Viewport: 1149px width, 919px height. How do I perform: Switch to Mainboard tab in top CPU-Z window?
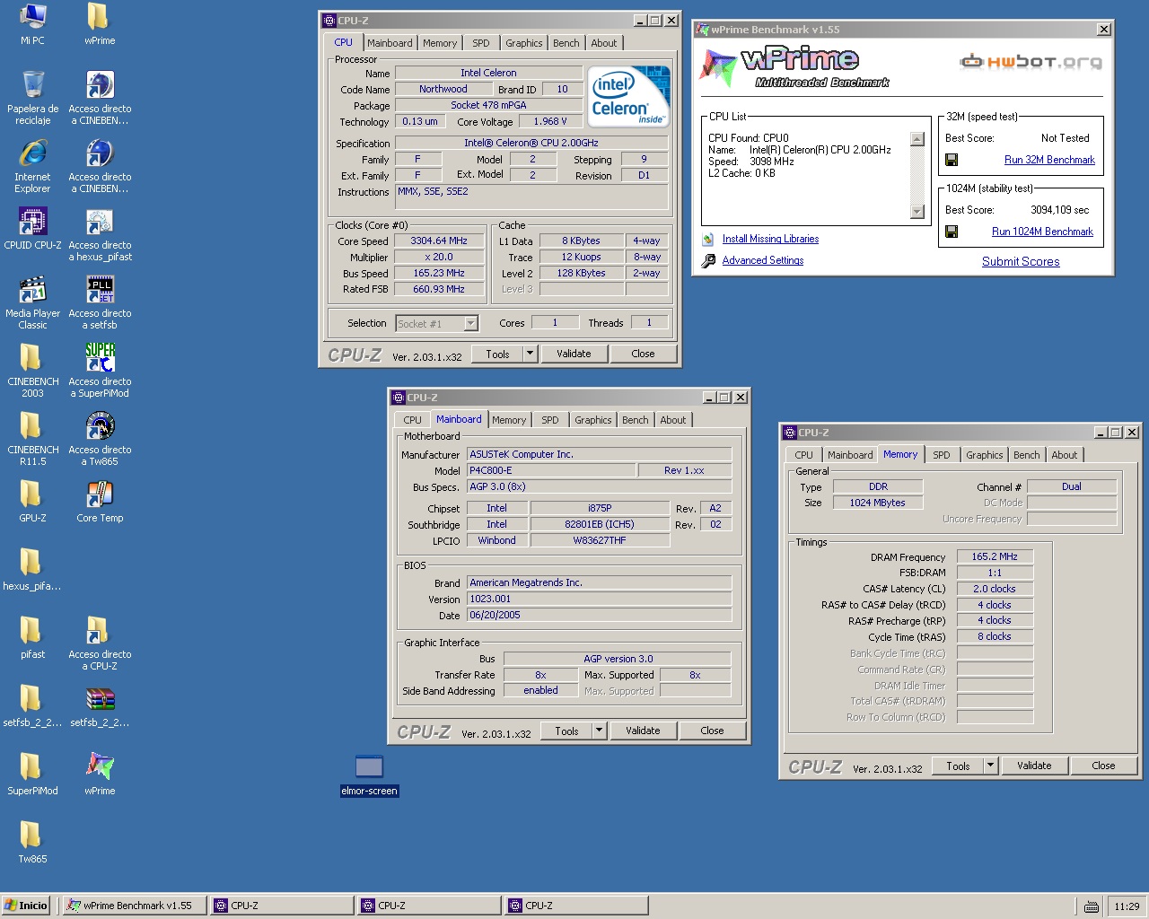[x=390, y=43]
